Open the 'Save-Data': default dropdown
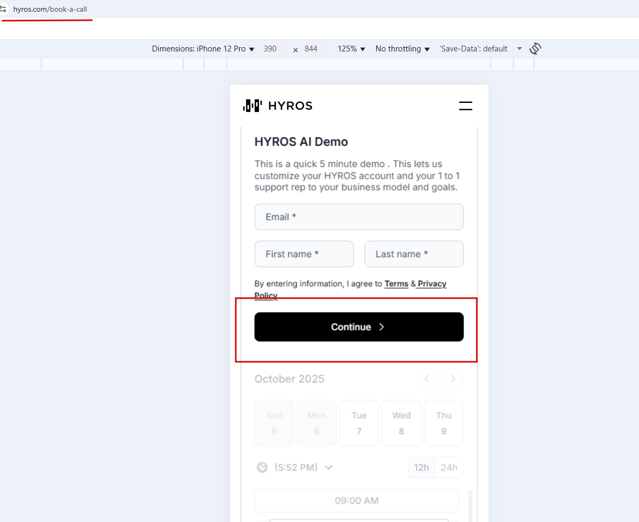The width and height of the screenshot is (639, 522). click(481, 49)
